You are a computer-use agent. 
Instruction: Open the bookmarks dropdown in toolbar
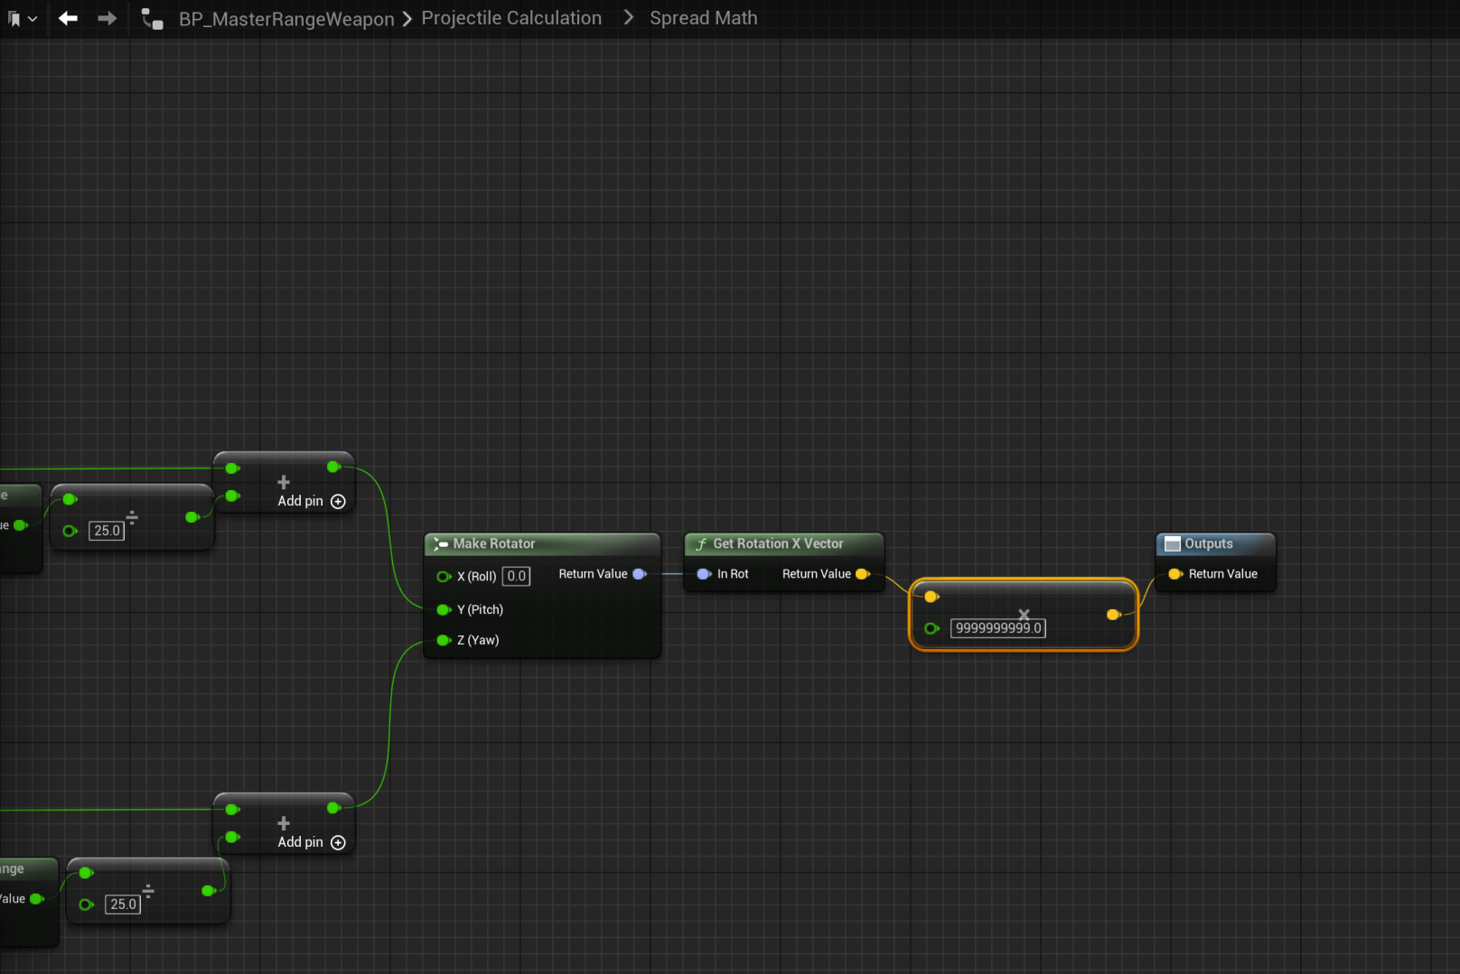22,18
